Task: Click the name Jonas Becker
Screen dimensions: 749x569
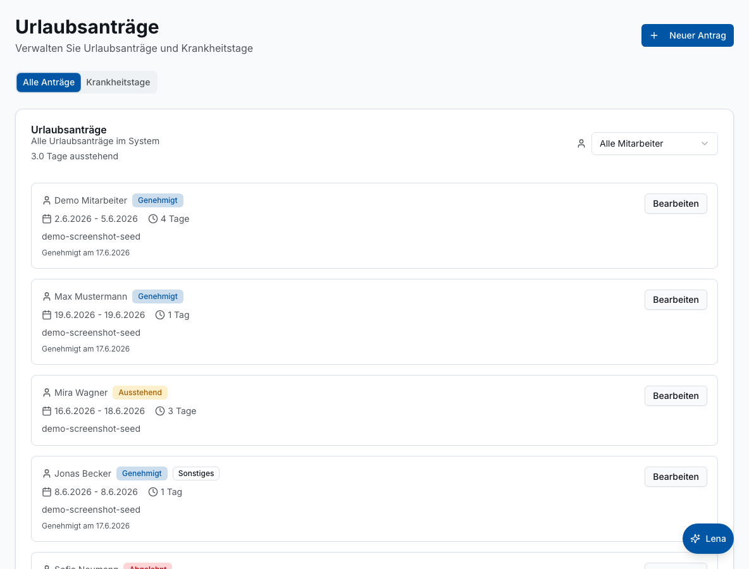Action: click(x=83, y=474)
